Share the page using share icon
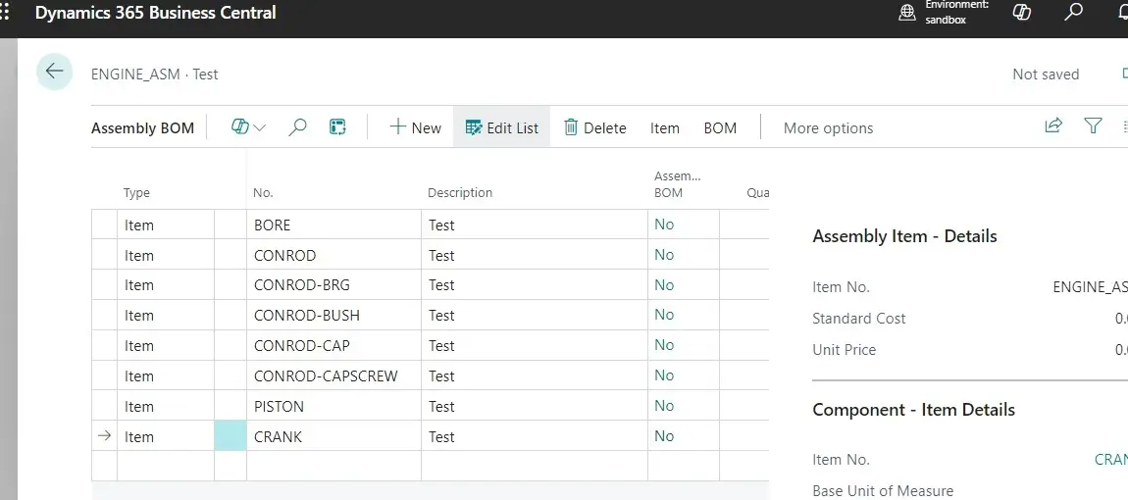This screenshot has width=1128, height=500. pyautogui.click(x=1053, y=125)
